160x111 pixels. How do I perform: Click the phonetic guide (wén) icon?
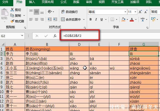[x=142, y=19]
